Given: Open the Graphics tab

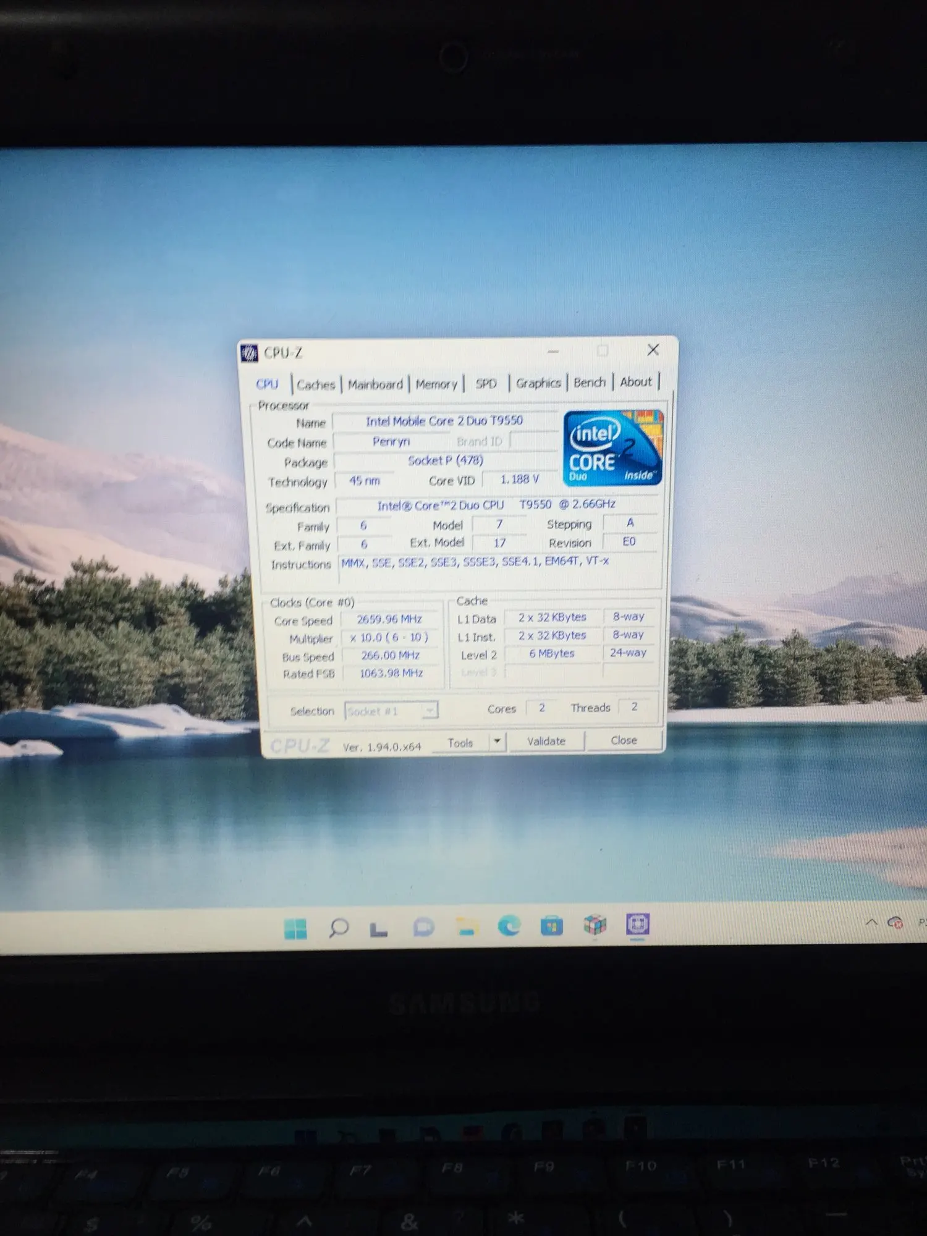Looking at the screenshot, I should coord(538,383).
